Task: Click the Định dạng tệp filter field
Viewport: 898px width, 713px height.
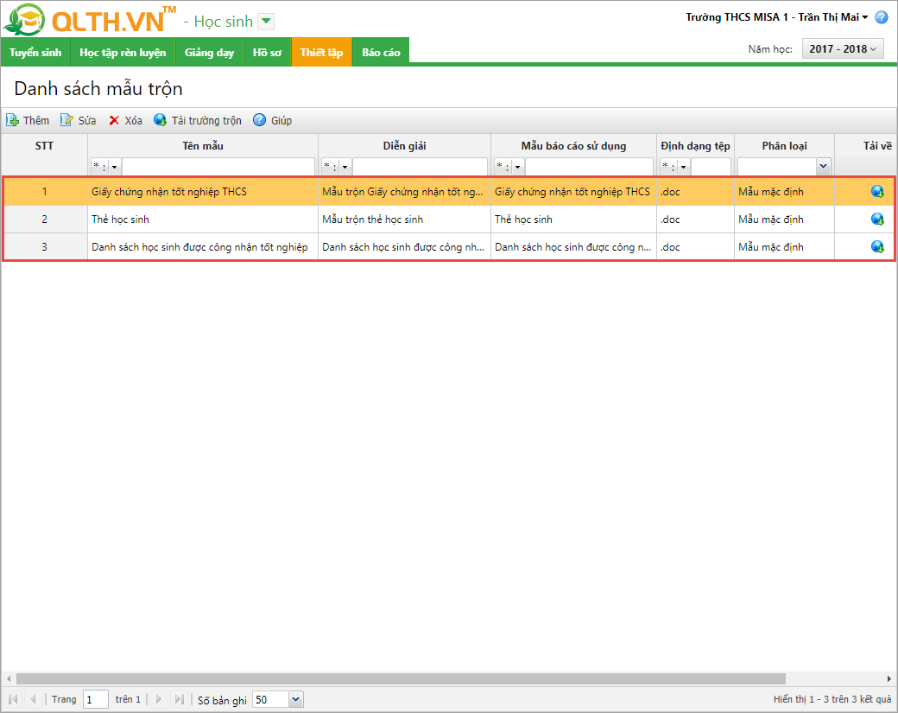Action: tap(711, 167)
